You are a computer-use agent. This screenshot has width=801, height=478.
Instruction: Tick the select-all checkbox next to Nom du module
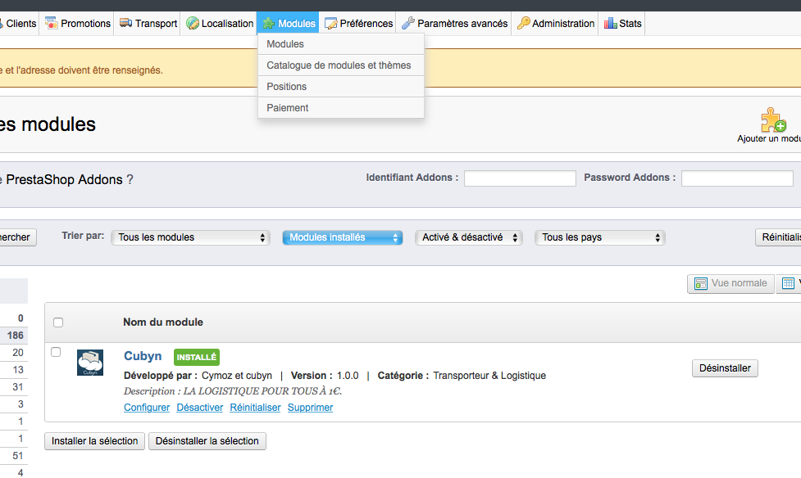[x=58, y=322]
